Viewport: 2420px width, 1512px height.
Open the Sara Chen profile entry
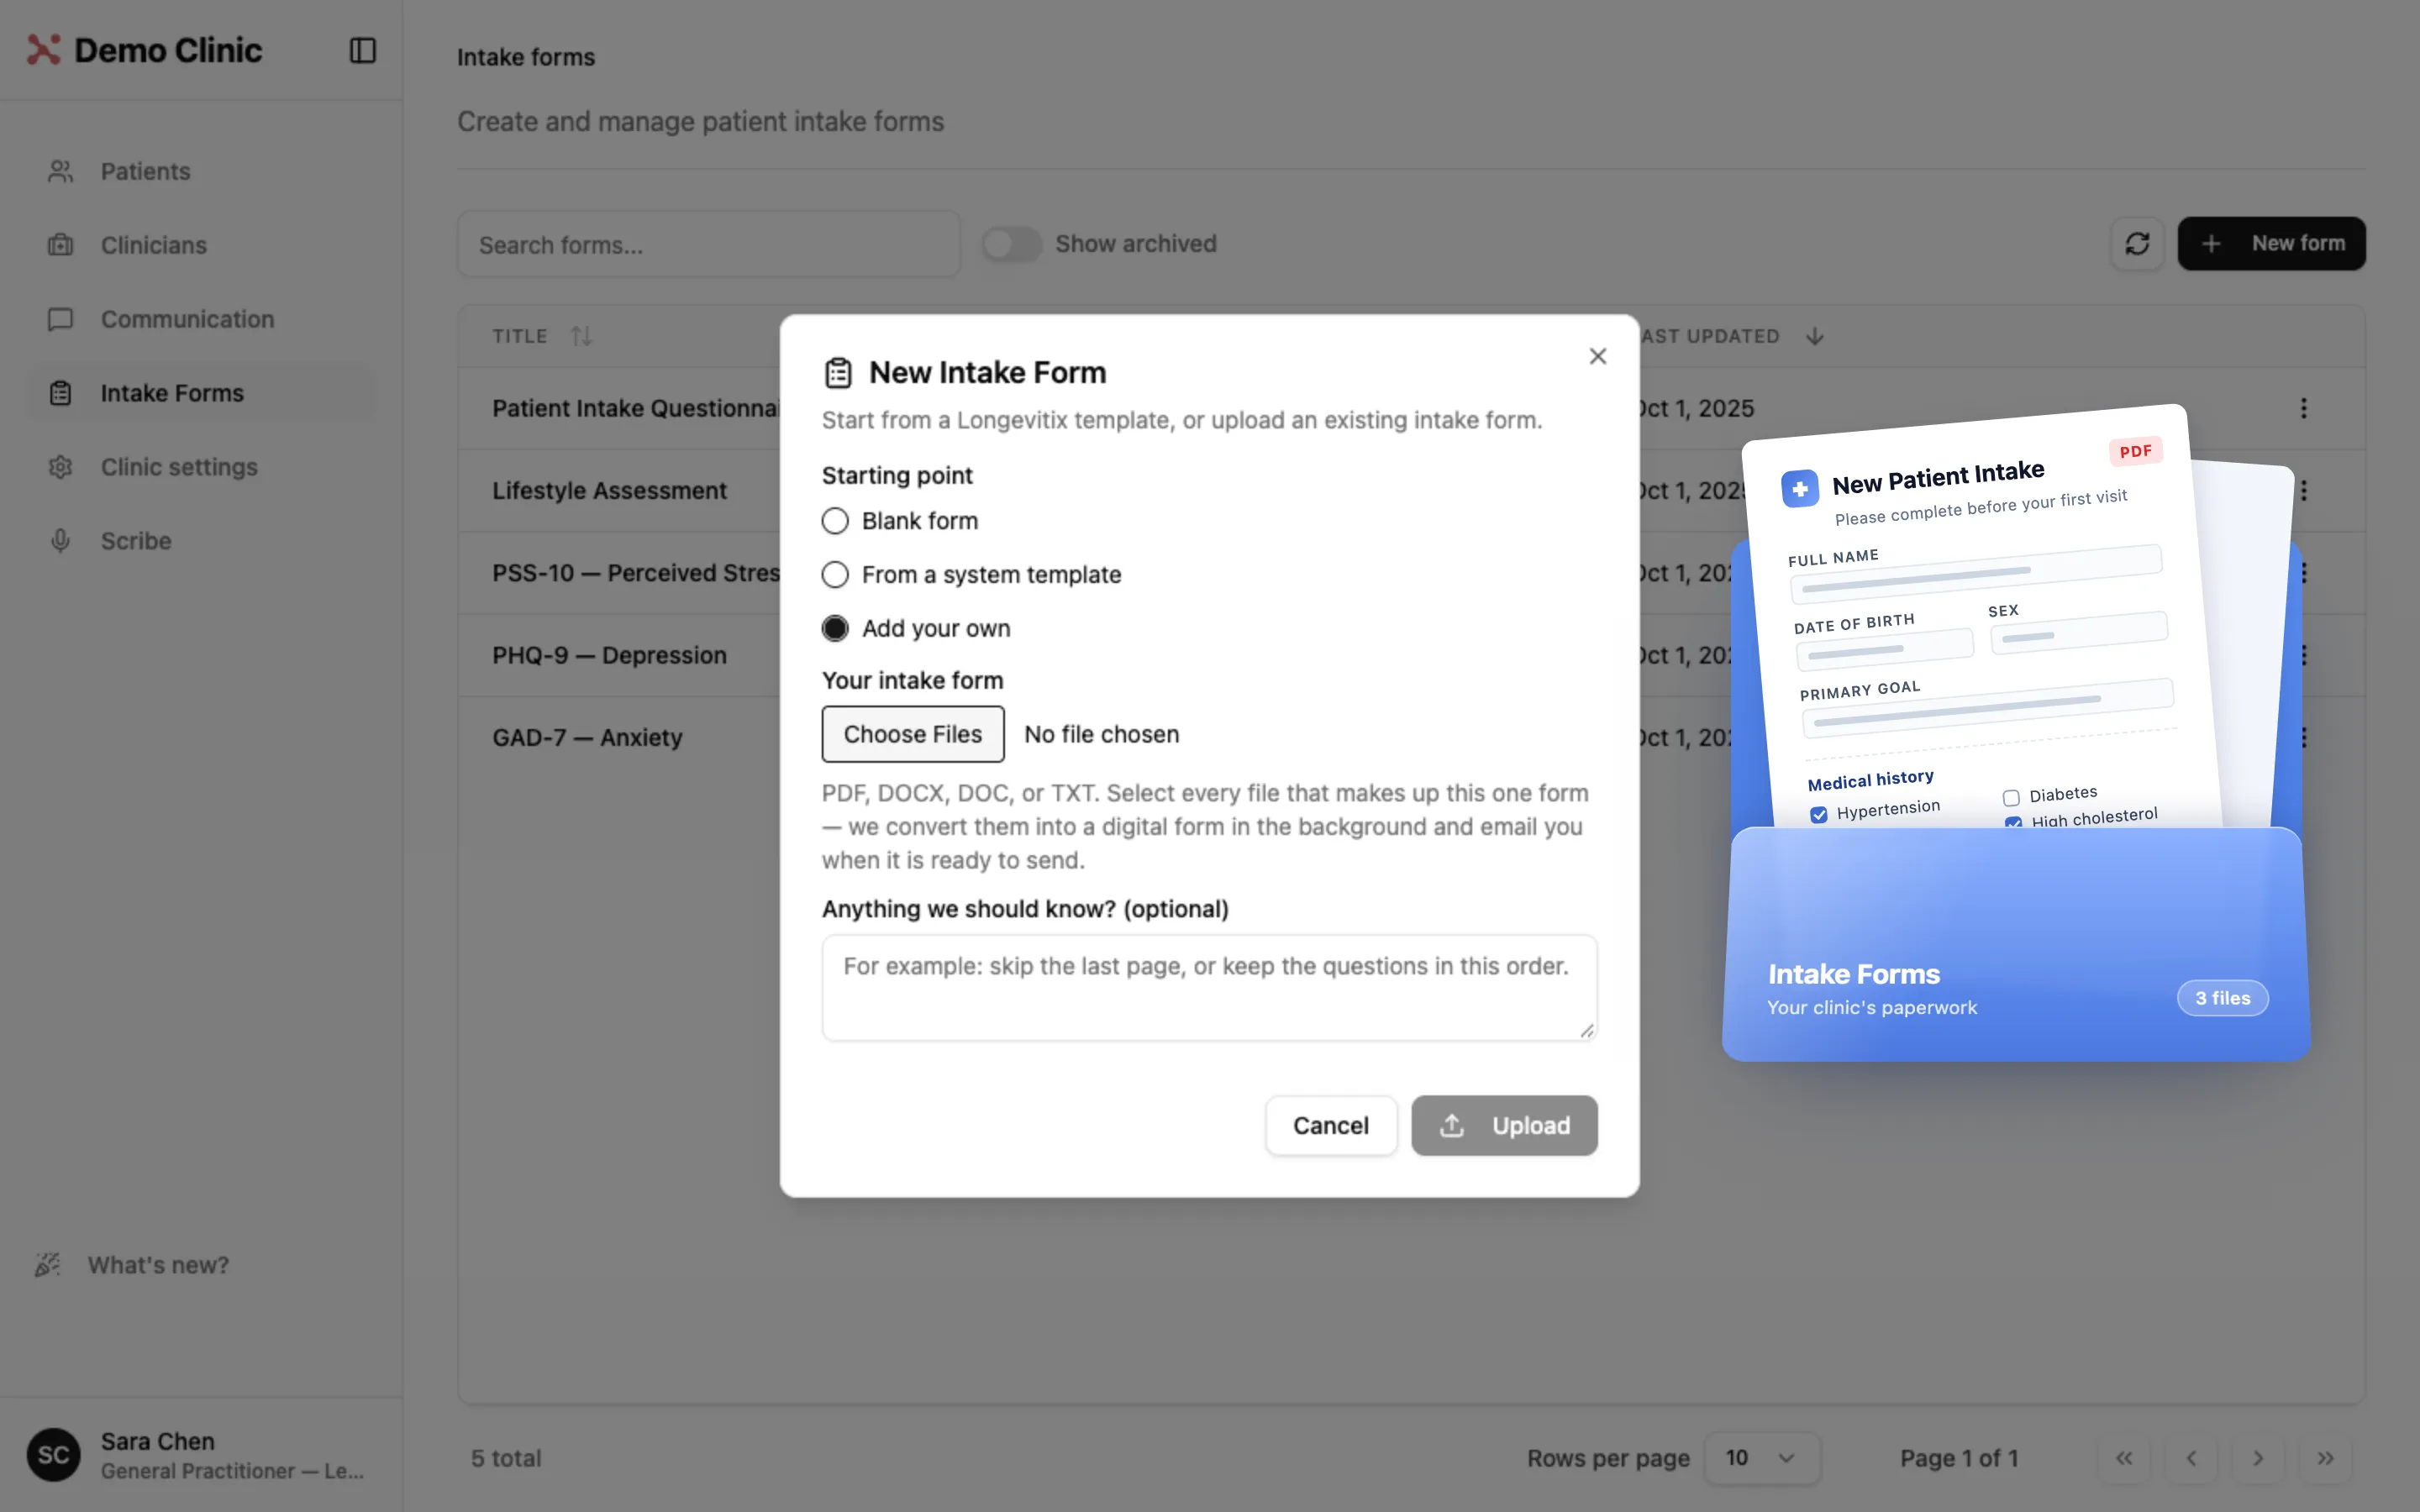coord(200,1454)
